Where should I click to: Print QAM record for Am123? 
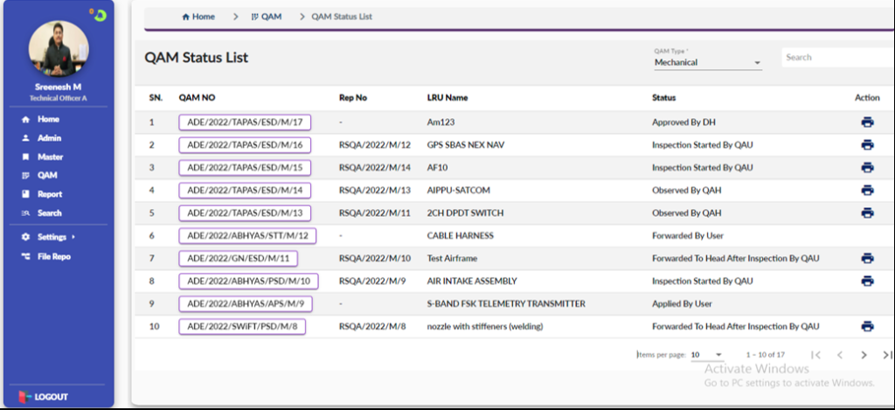(867, 122)
